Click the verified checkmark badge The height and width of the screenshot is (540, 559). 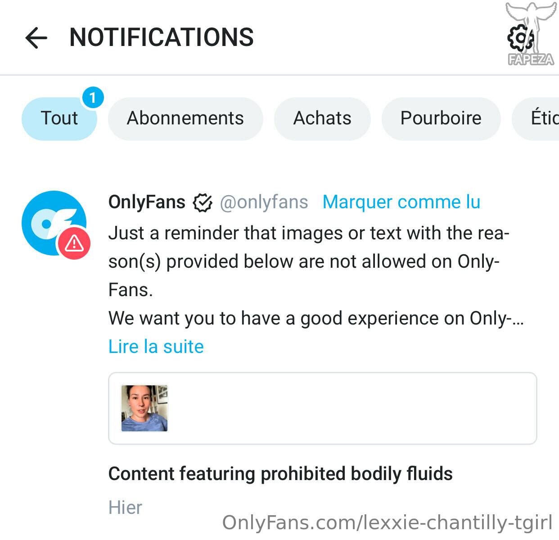coord(203,202)
